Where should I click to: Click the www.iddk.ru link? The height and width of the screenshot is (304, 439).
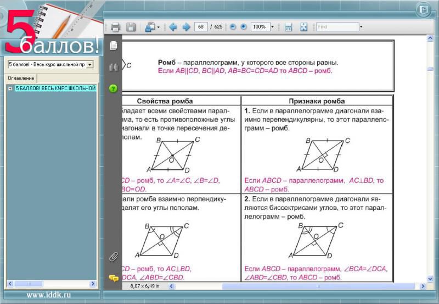48,295
